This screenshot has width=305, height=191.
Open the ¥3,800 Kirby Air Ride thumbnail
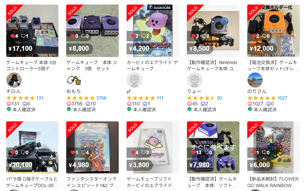tap(153, 147)
